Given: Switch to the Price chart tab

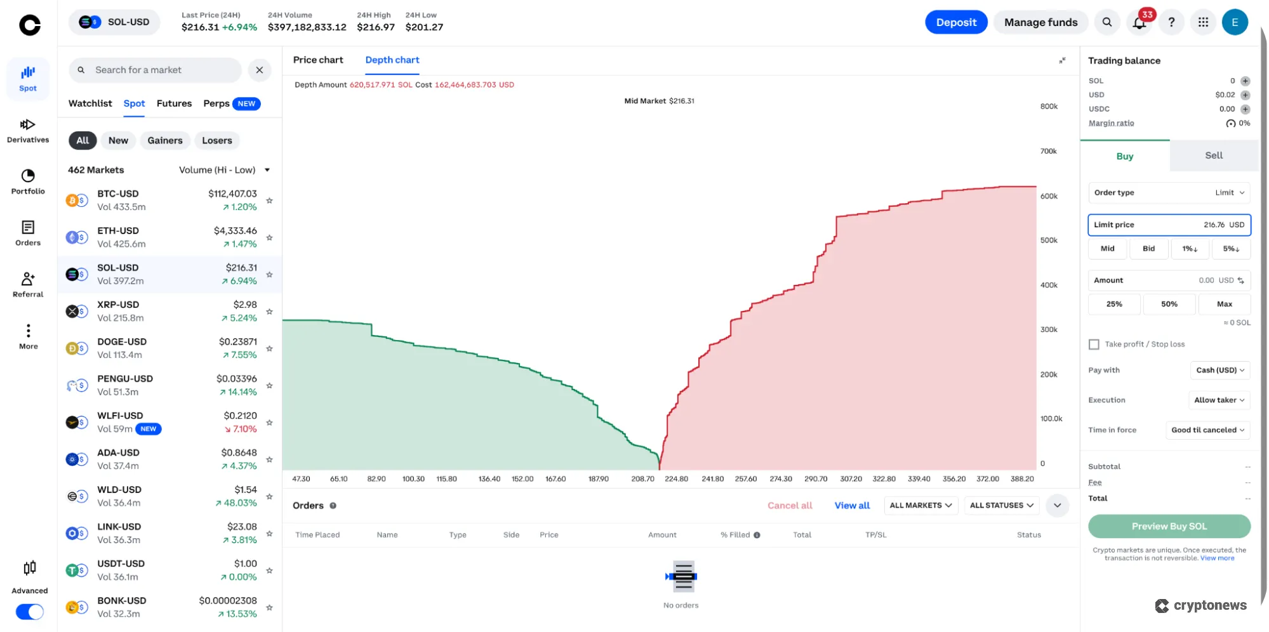Looking at the screenshot, I should click(x=318, y=60).
